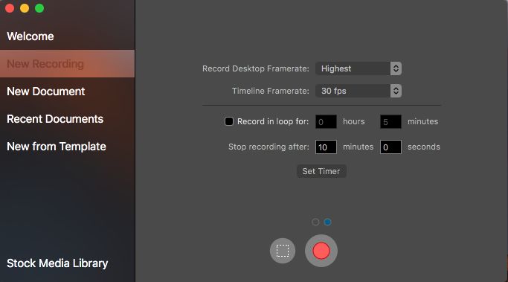The width and height of the screenshot is (508, 282).
Task: Switch to the first page indicator dot
Action: coord(315,222)
